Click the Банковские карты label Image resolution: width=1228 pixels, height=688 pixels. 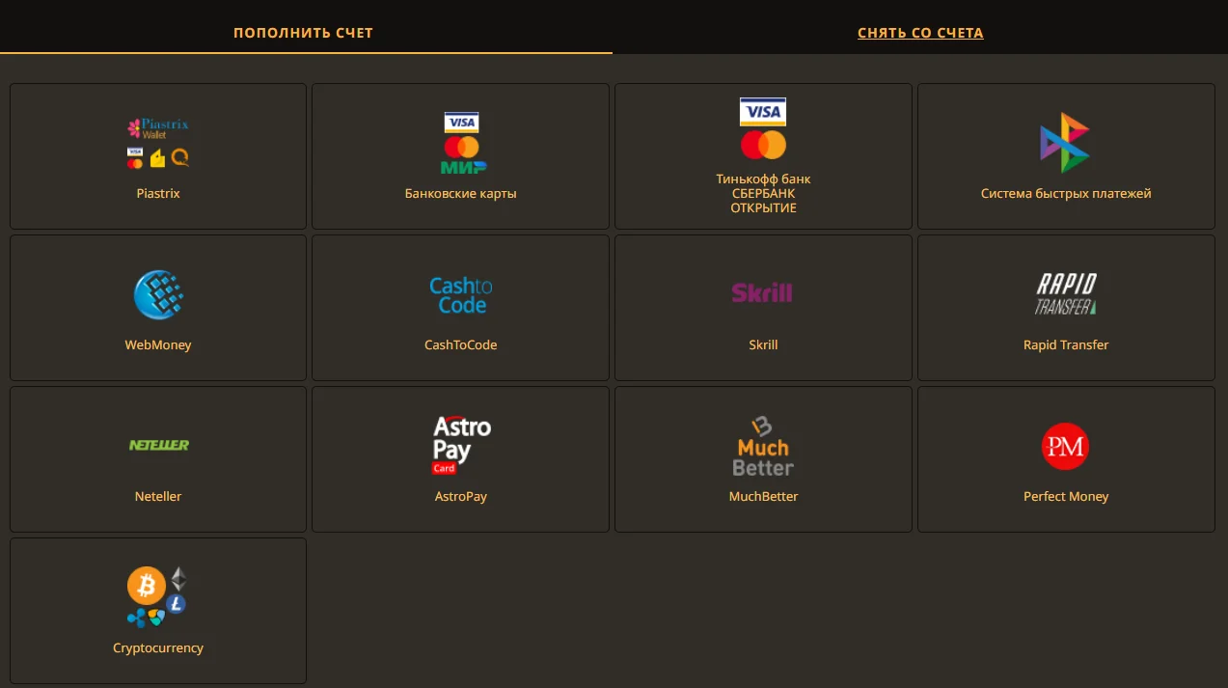[x=461, y=193]
